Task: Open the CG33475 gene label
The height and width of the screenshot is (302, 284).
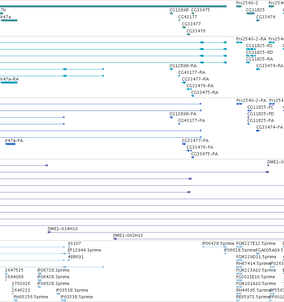Action: (201, 10)
